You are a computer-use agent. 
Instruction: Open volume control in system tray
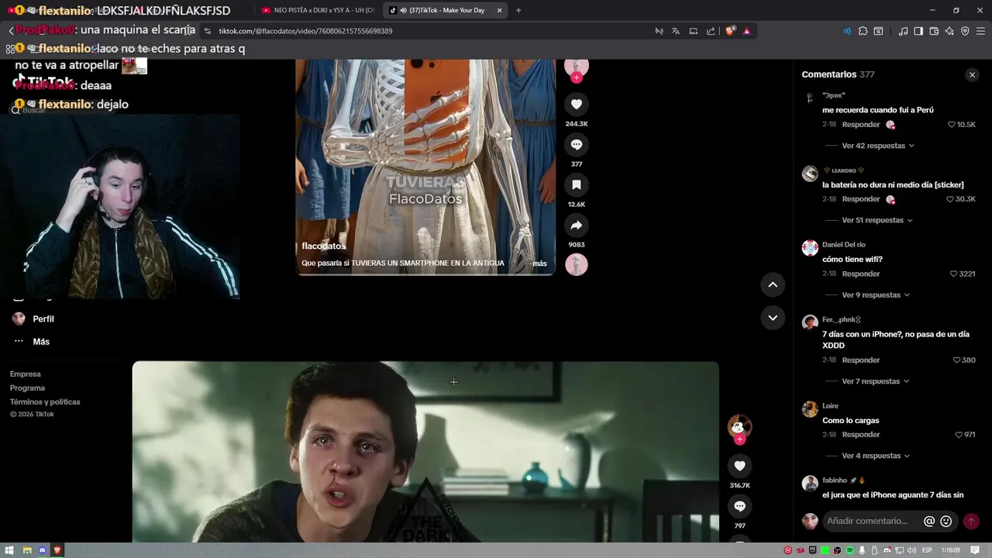point(912,550)
